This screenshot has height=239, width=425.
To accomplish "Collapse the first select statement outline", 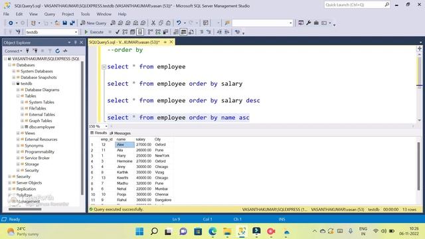I will click(x=104, y=66).
